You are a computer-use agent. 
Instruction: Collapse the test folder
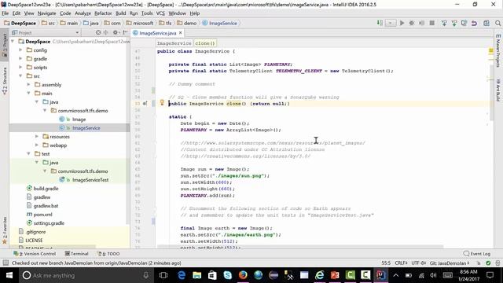pos(28,154)
